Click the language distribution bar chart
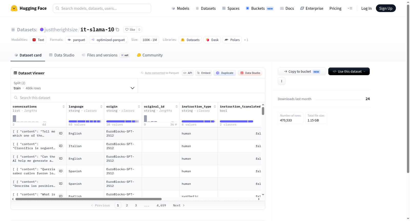Viewport: 410px width, 221px height. point(85,121)
